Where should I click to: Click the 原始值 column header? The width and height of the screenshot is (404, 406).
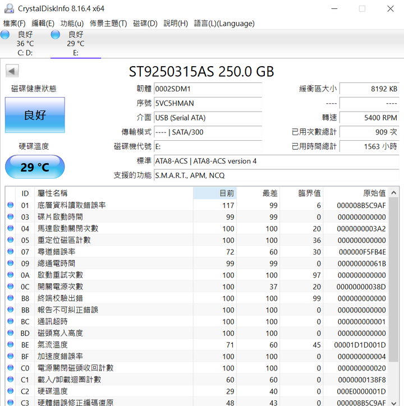point(356,193)
